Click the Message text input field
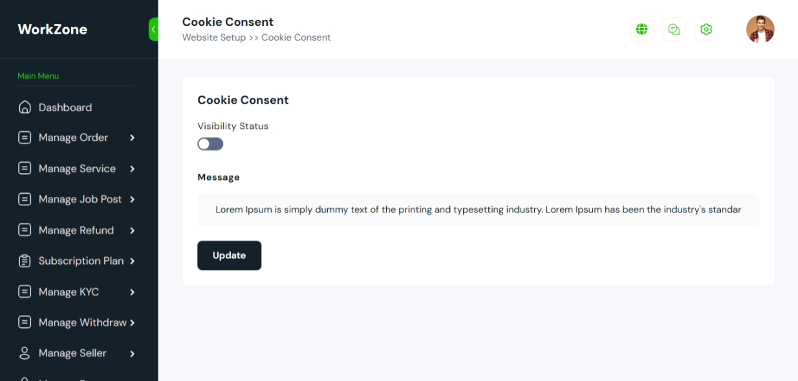The image size is (798, 381). tap(479, 210)
